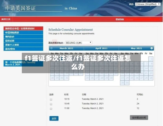Pick May 30 calendar date
This screenshot has height=126, width=163.
[122, 83]
